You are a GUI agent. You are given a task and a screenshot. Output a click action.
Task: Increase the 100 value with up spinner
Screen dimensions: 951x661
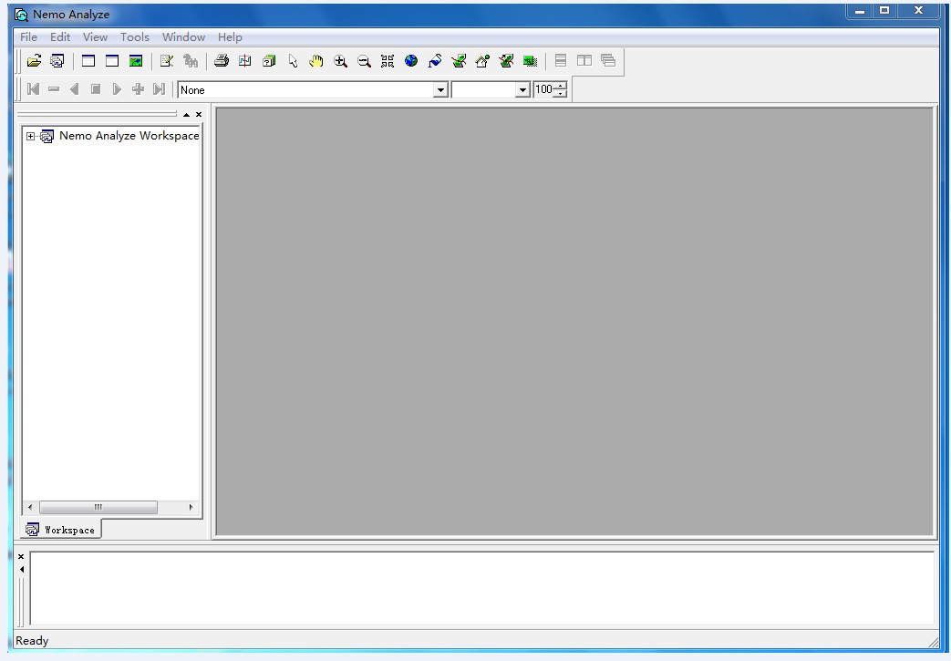[561, 86]
